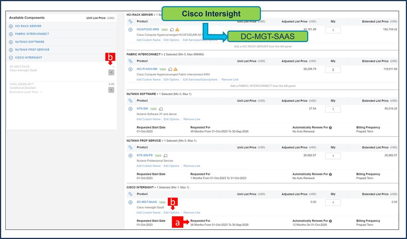Click Qty field for NTX-SW
Image resolution: width=407 pixels, height=239 pixels.
pyautogui.click(x=333, y=109)
